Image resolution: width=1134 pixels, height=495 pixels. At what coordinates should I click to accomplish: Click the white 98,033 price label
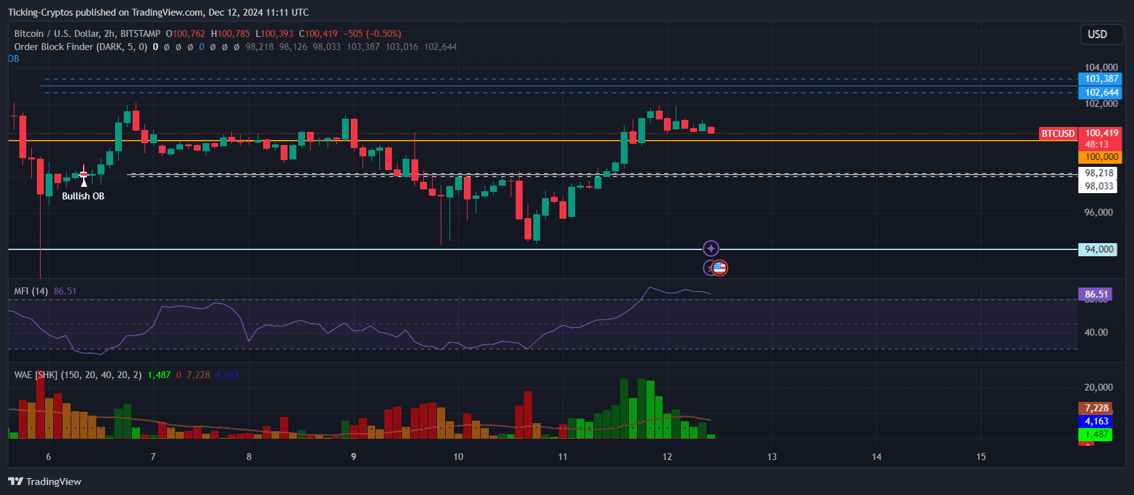[1098, 186]
